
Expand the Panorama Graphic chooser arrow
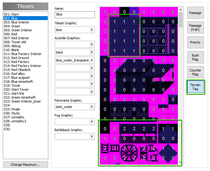[x=91, y=107]
